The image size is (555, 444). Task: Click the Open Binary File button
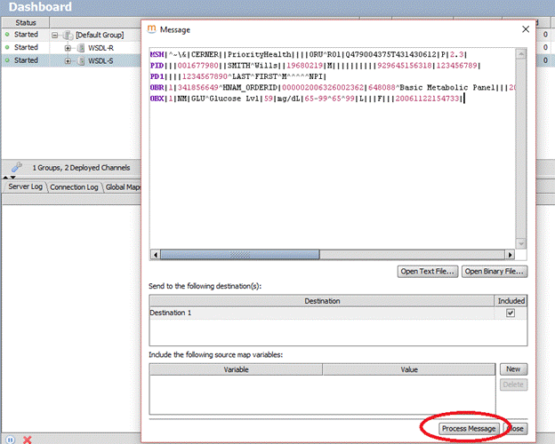(x=494, y=271)
